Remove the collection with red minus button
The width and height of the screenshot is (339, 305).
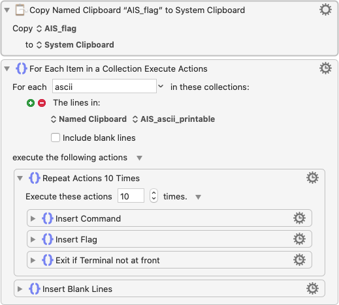(42, 103)
